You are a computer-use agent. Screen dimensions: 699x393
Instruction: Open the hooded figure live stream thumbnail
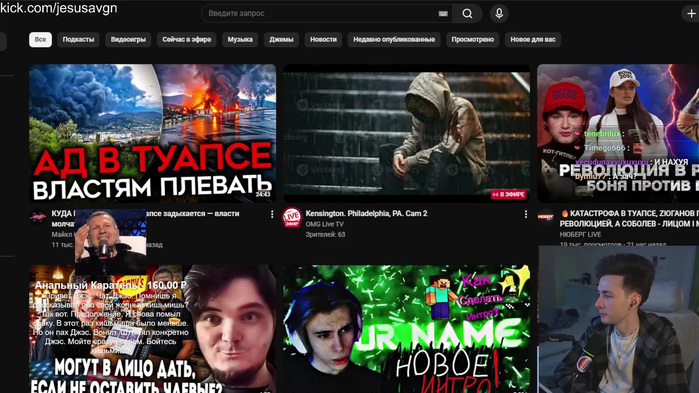[x=406, y=134]
